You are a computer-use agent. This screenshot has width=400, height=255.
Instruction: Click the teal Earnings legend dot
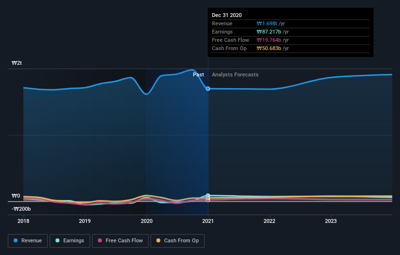(x=57, y=240)
